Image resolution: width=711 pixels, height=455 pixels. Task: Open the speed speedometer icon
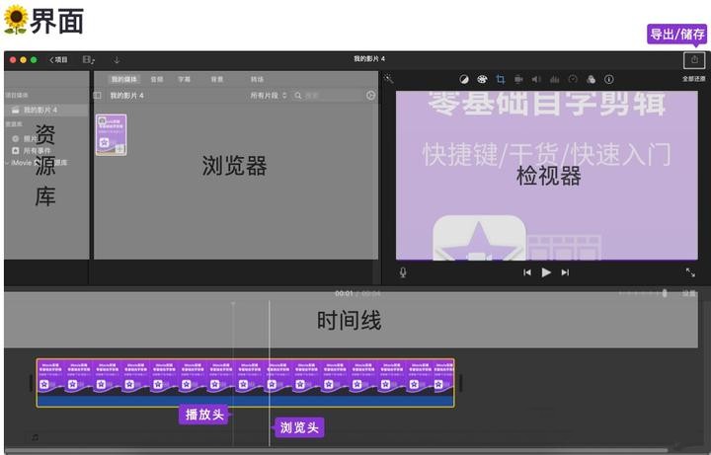[x=573, y=79]
